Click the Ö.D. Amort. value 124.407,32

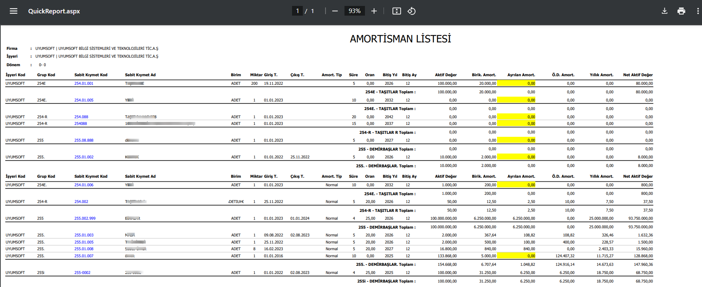565,256
